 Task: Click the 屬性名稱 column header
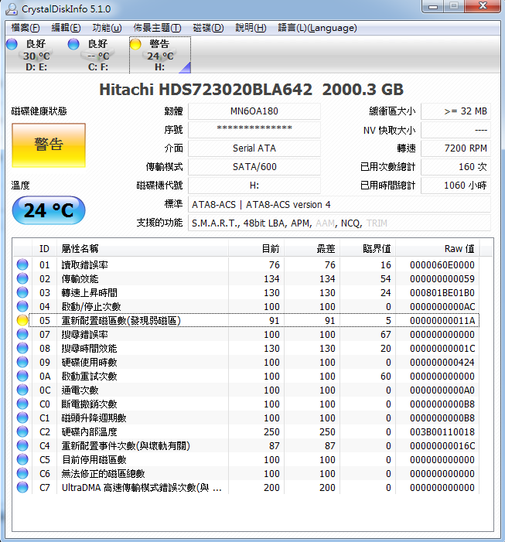142,248
